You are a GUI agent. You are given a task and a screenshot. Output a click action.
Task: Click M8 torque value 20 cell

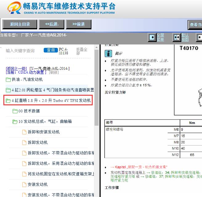click(191, 142)
